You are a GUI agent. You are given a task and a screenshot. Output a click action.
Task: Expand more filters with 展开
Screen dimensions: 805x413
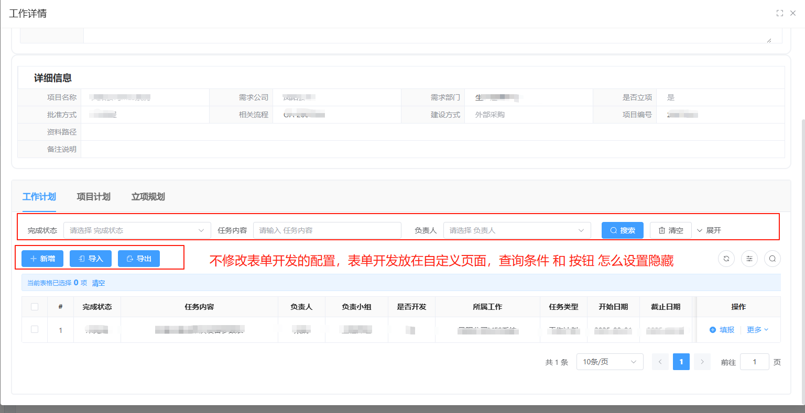coord(709,230)
